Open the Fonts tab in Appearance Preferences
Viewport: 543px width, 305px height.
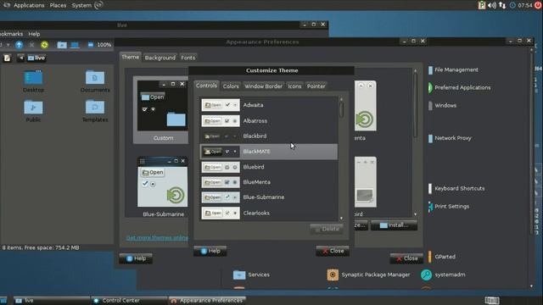click(188, 58)
